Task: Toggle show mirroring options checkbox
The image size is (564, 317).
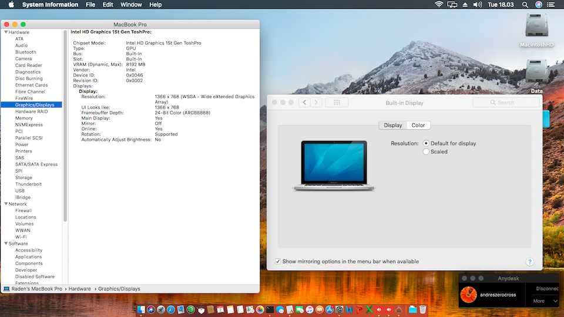Action: [x=278, y=262]
